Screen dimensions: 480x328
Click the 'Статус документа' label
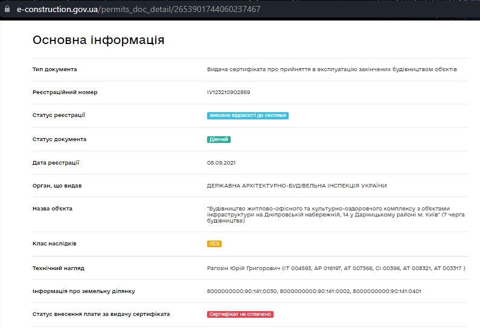pyautogui.click(x=59, y=139)
